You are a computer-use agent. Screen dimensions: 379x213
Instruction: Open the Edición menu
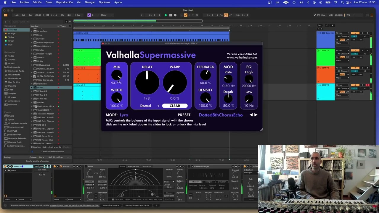(37, 2)
